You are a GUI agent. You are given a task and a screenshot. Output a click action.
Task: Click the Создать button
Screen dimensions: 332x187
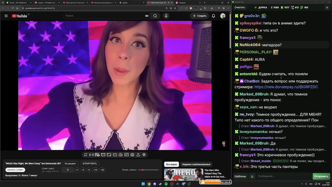pos(199,16)
